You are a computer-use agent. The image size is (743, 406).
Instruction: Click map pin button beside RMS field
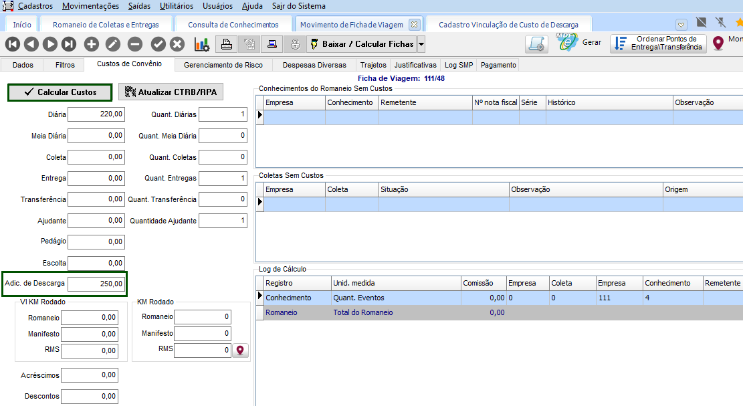240,350
